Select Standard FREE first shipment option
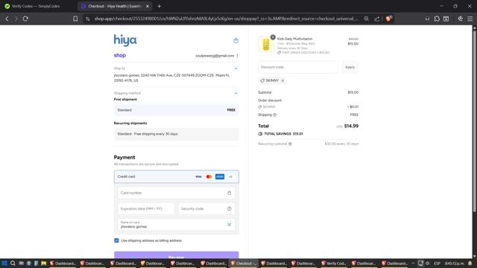This screenshot has width=477, height=268. 176,110
